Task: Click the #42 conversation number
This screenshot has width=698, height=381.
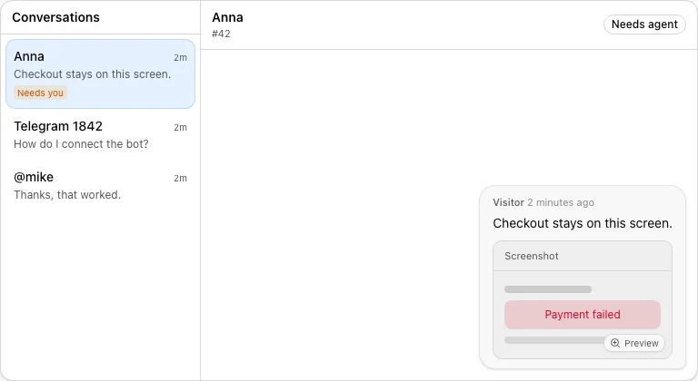Action: point(221,34)
